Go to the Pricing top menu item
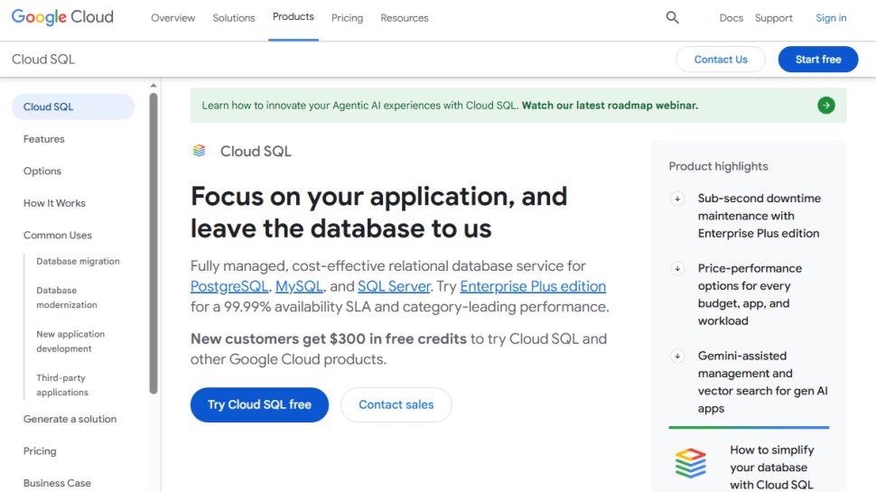Viewport: 876px width, 492px height. coord(347,18)
